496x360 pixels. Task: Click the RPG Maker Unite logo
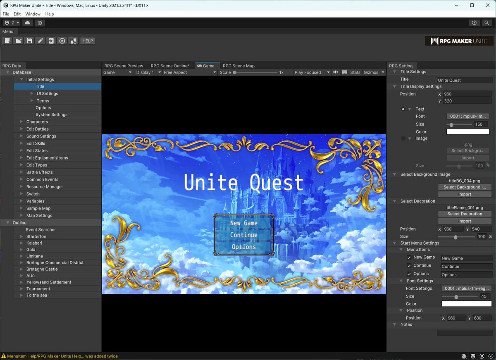click(459, 41)
